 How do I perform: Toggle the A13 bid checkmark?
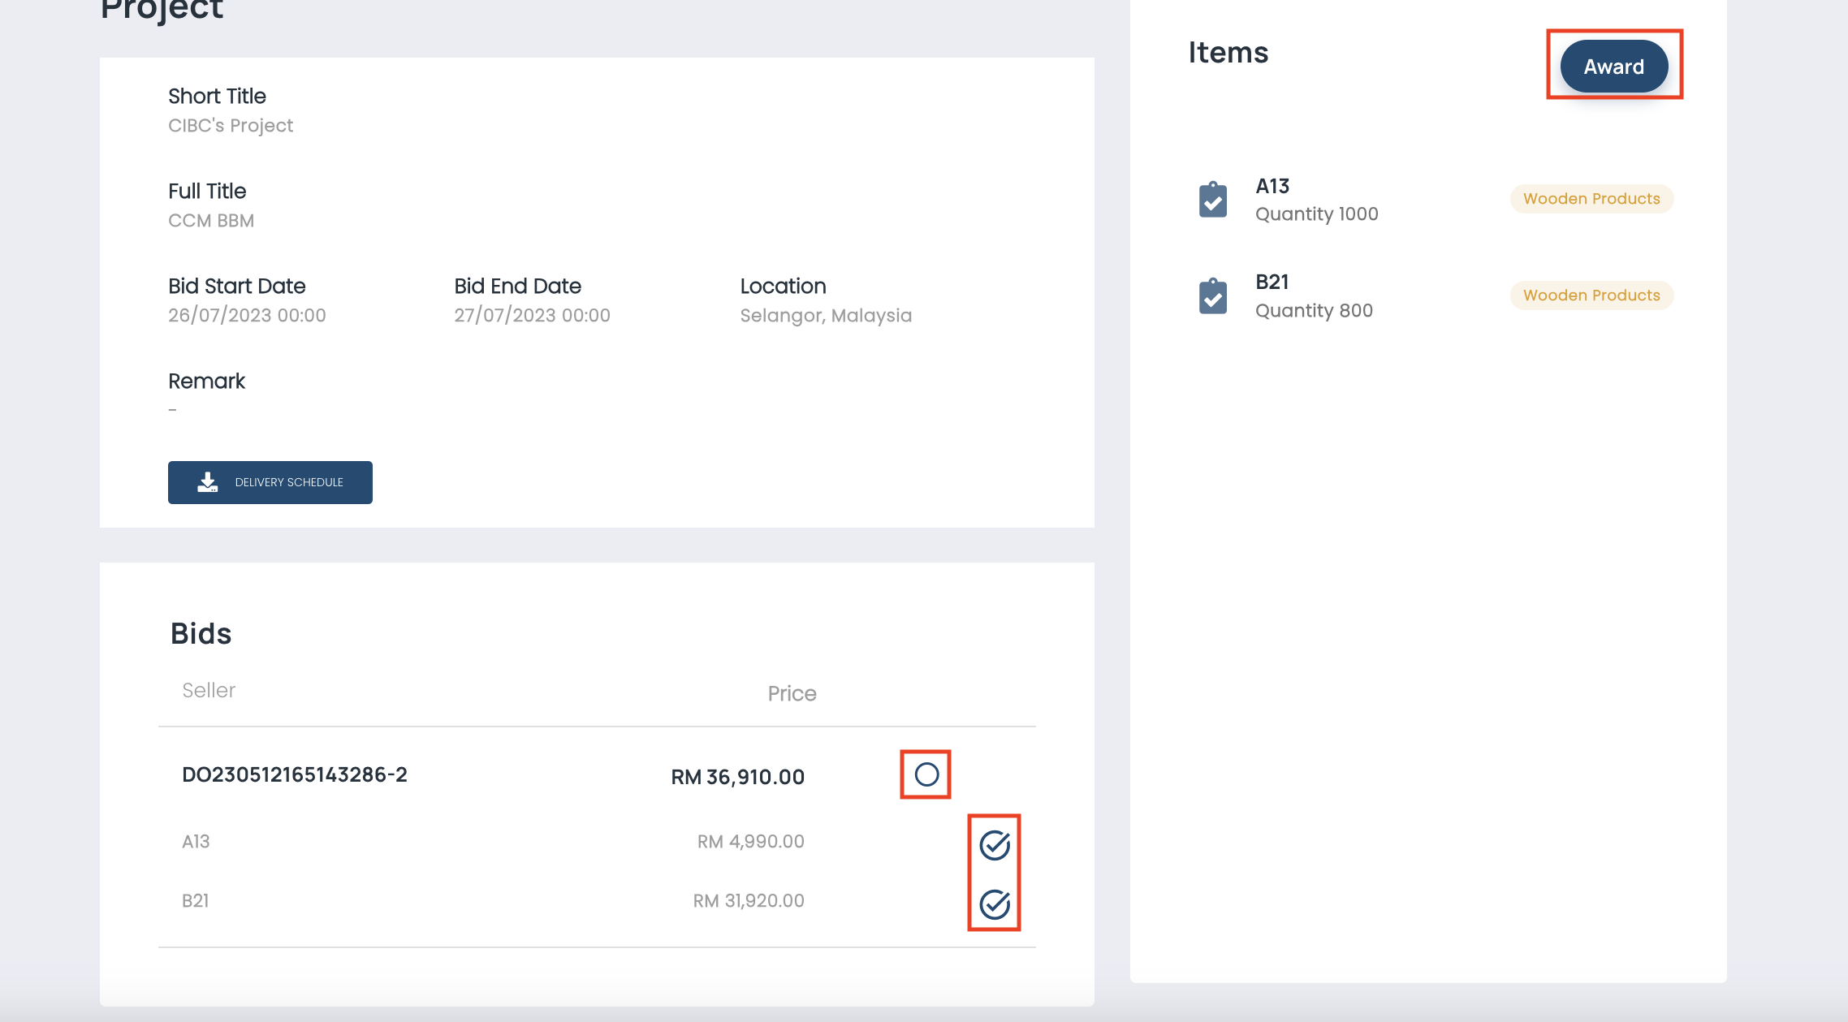point(994,845)
